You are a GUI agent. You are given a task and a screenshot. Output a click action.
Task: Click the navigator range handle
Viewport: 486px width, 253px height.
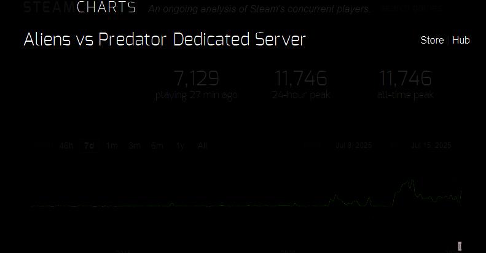click(460, 246)
